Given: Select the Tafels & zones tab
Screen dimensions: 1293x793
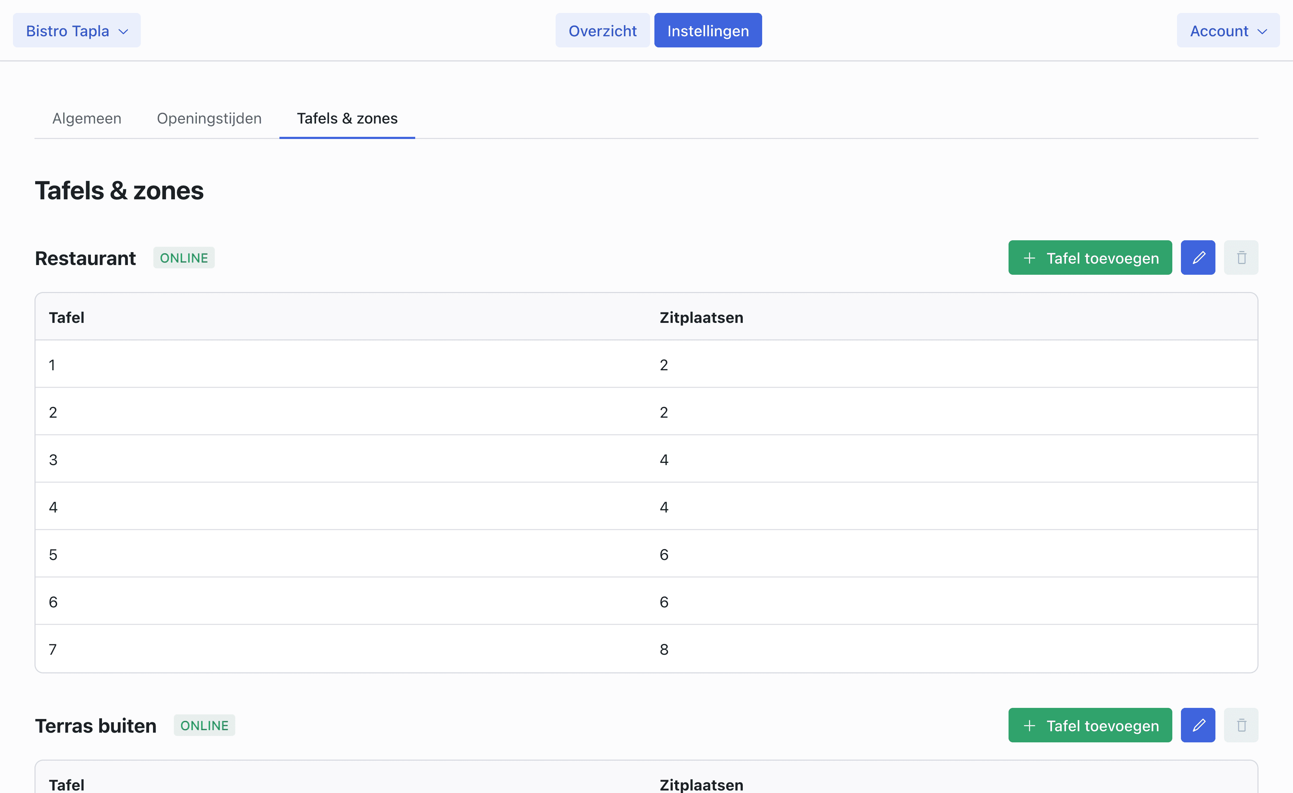Looking at the screenshot, I should [x=347, y=119].
